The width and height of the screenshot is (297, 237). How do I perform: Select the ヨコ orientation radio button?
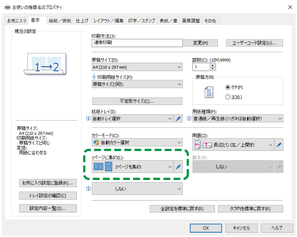[x=228, y=97]
